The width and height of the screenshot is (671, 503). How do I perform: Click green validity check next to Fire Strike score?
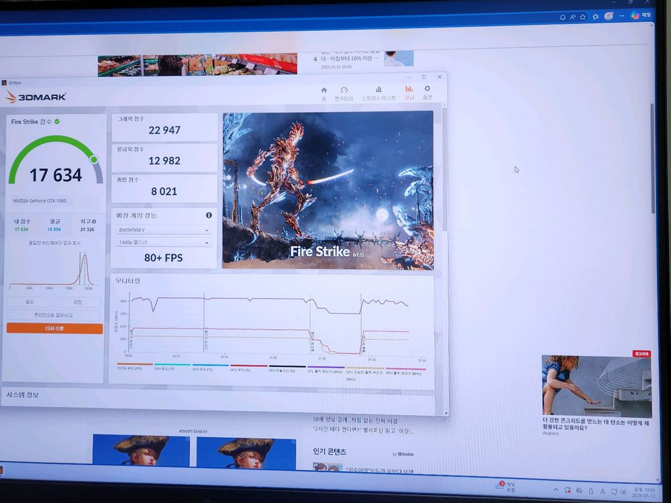click(57, 121)
